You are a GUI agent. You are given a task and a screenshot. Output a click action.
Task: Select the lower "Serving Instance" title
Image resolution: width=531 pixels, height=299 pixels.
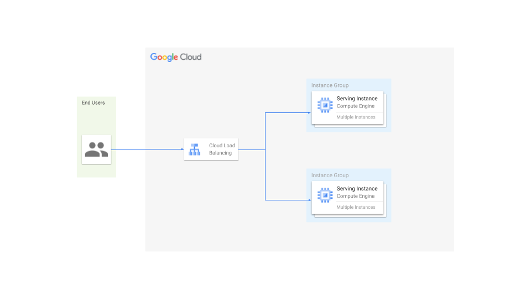coord(357,189)
